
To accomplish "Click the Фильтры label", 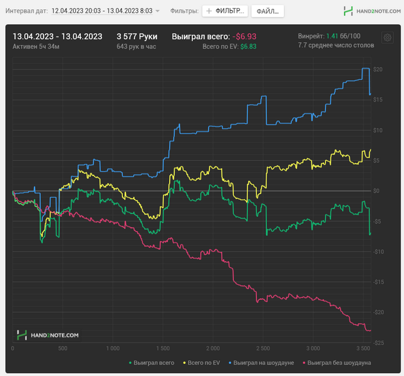I will [185, 11].
